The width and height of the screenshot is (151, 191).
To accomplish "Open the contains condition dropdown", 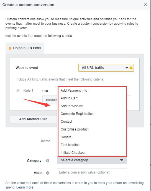I will (x=50, y=100).
